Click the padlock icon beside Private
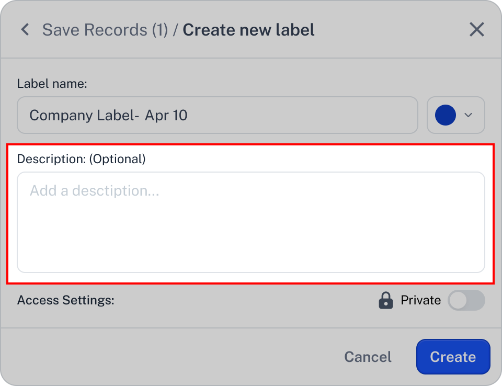The width and height of the screenshot is (502, 386). (386, 300)
